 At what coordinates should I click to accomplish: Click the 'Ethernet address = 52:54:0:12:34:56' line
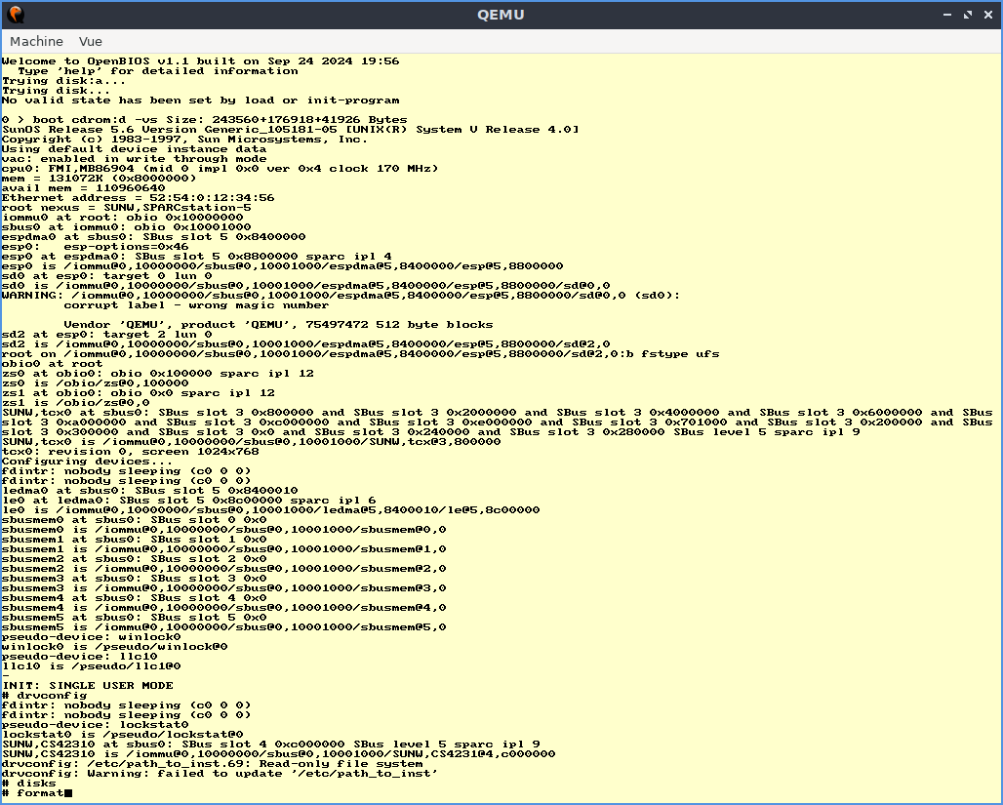tap(139, 198)
